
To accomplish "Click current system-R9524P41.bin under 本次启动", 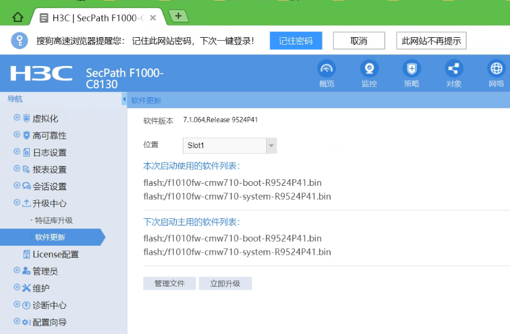I will tap(237, 196).
